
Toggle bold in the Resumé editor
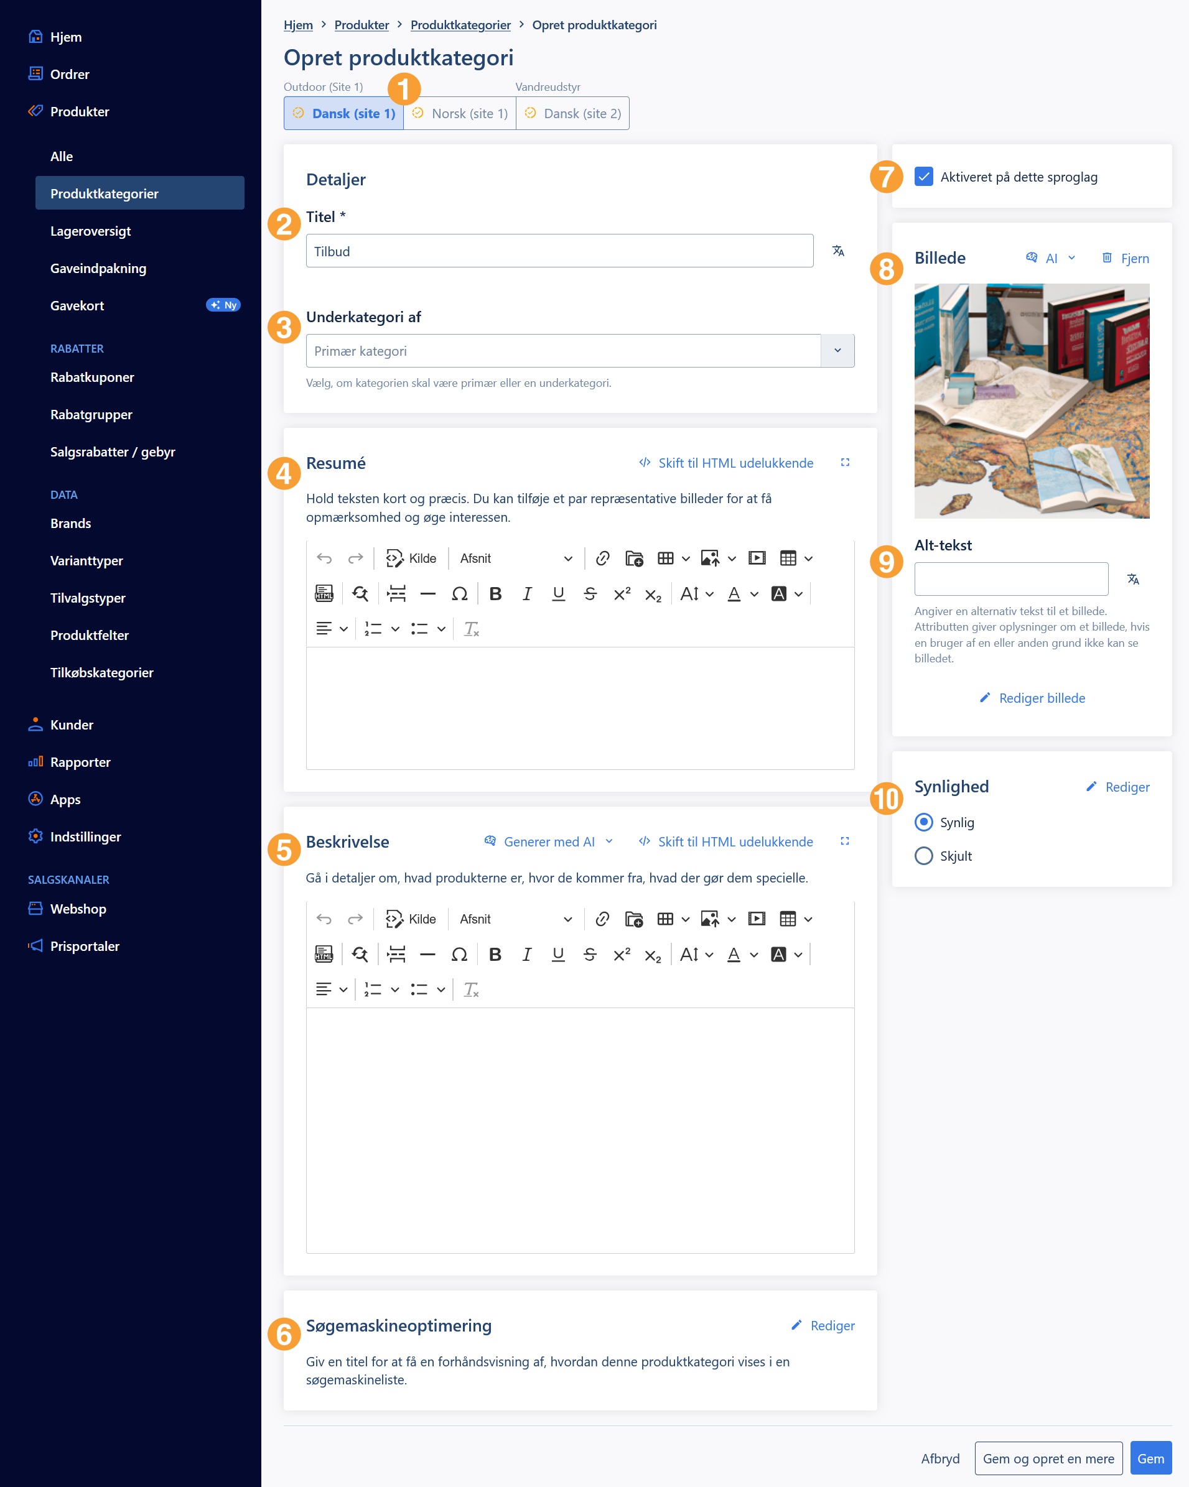(x=495, y=594)
